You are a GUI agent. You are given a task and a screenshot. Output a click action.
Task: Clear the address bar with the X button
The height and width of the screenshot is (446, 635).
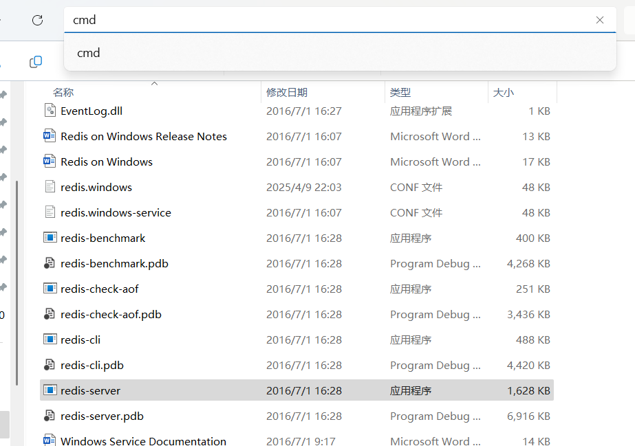pos(600,20)
